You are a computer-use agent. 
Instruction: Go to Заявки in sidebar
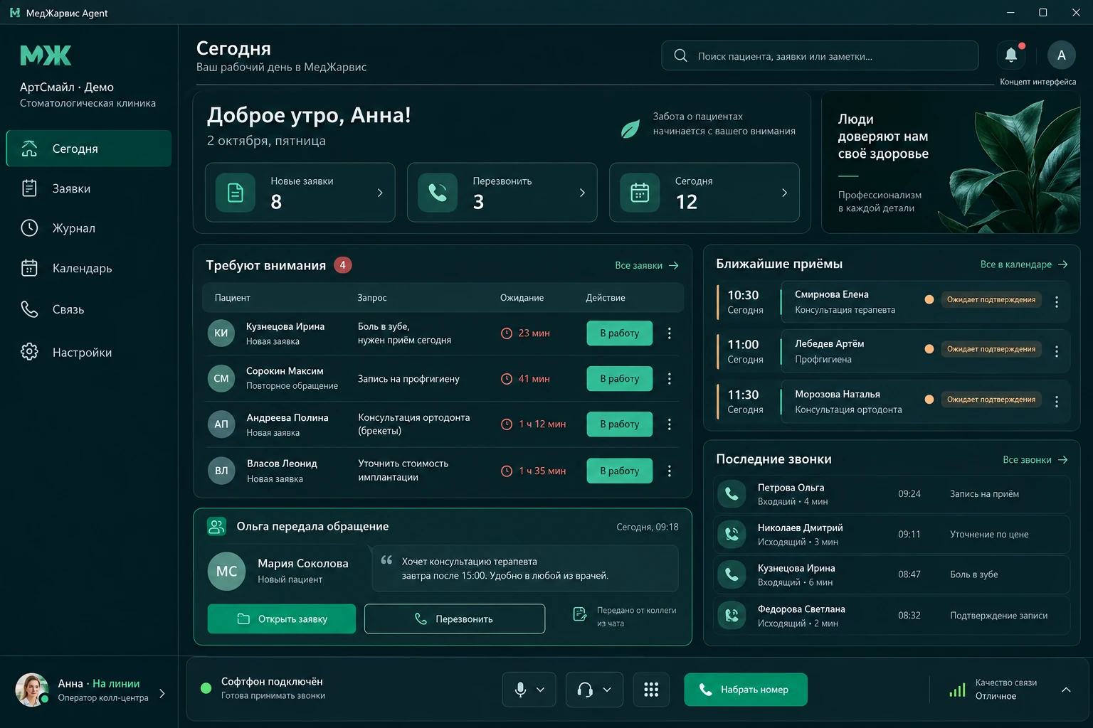click(89, 188)
